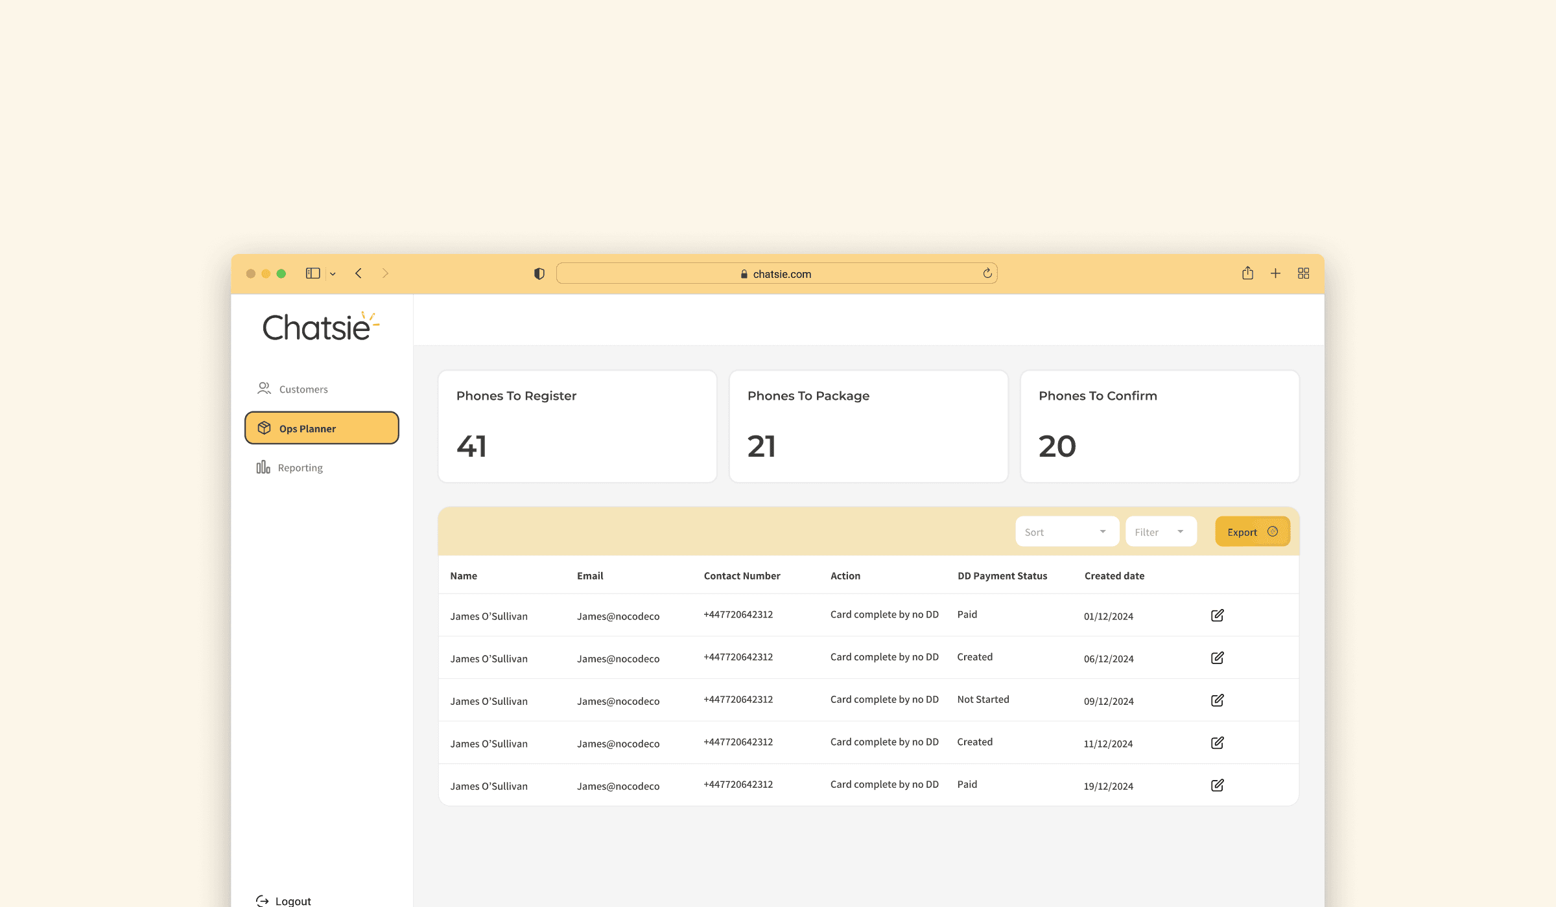This screenshot has width=1556, height=907.
Task: Click edit icon for 11/12/2024 row
Action: pos(1217,742)
